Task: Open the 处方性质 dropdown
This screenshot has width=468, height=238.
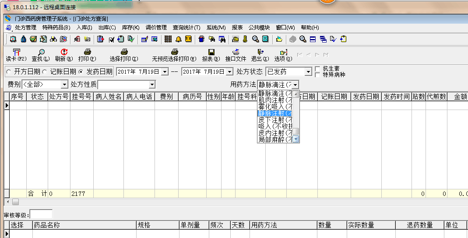Action: (152, 85)
